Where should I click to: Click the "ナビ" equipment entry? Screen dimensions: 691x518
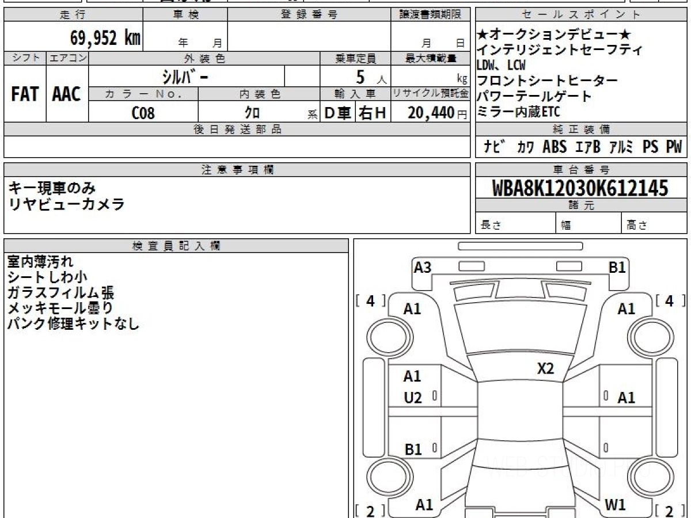coord(495,147)
